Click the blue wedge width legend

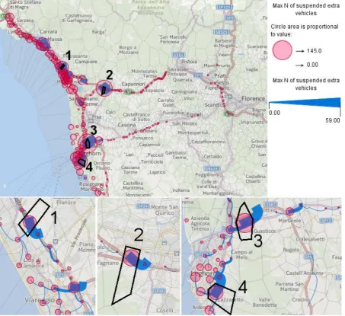(305, 103)
